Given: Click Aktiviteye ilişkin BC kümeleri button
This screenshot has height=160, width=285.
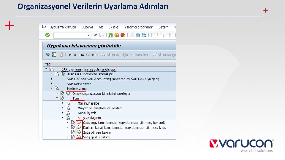Looking at the screenshot, I should click(x=125, y=55).
